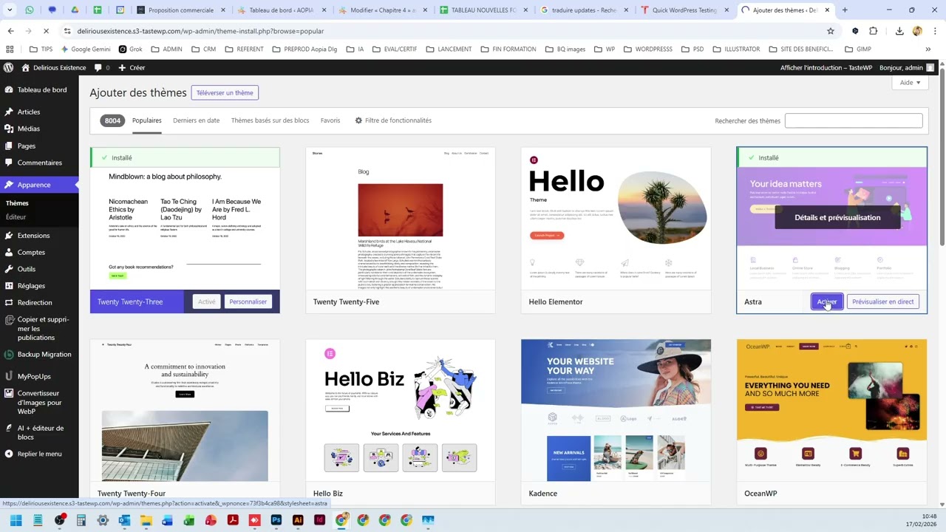Open the Apparence menu
This screenshot has width=946, height=532.
pos(39,185)
